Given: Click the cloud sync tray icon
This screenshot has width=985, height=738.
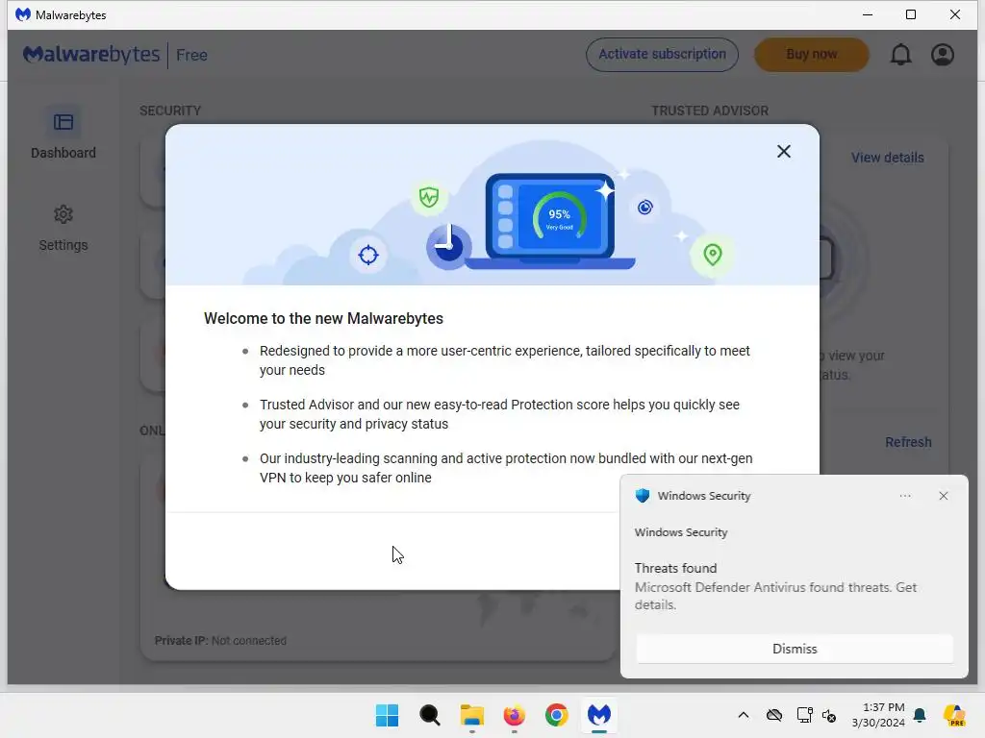Looking at the screenshot, I should tap(774, 715).
